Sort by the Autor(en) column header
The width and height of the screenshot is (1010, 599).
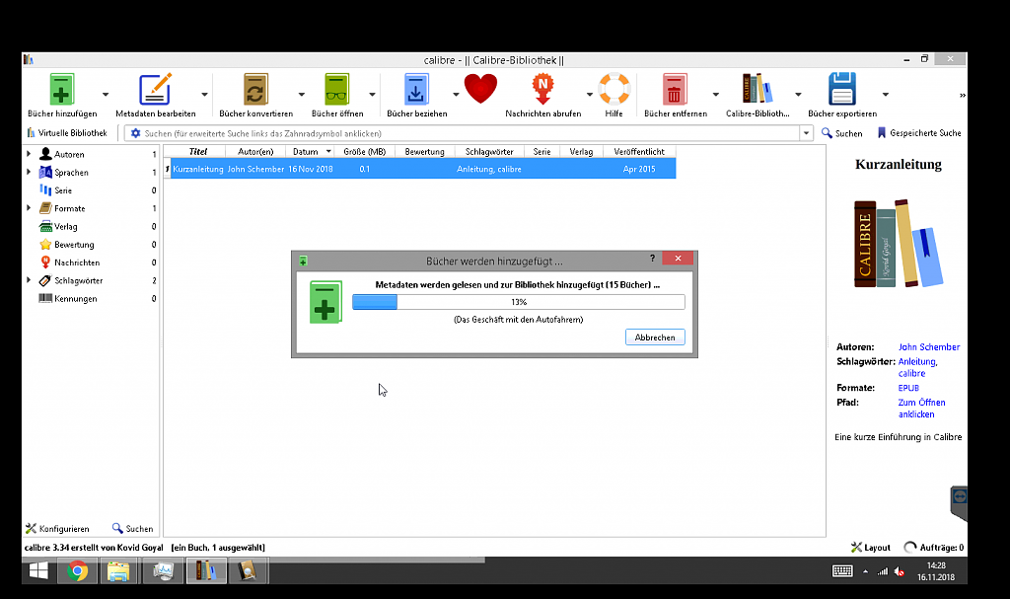click(x=255, y=152)
